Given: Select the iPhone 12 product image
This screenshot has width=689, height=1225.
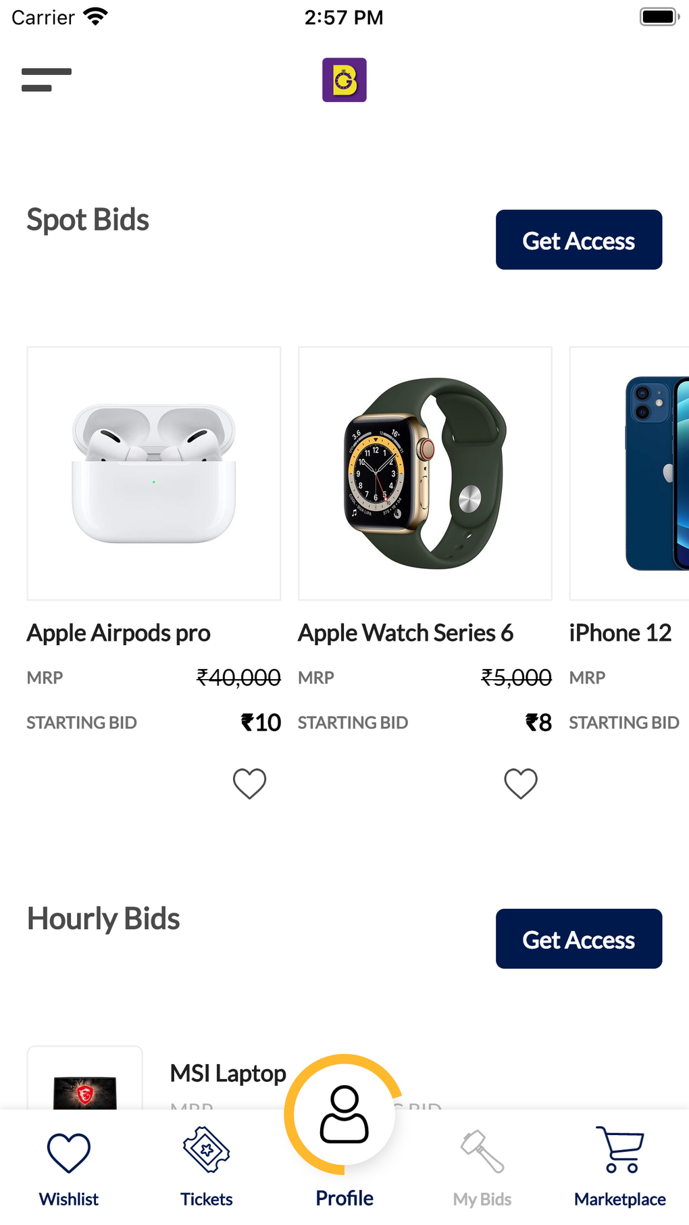Looking at the screenshot, I should click(x=630, y=474).
